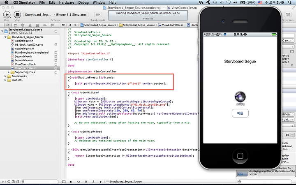Viewport: 296px width, 185px height.
Task: Open the Hardware menu
Action: coord(67,2)
